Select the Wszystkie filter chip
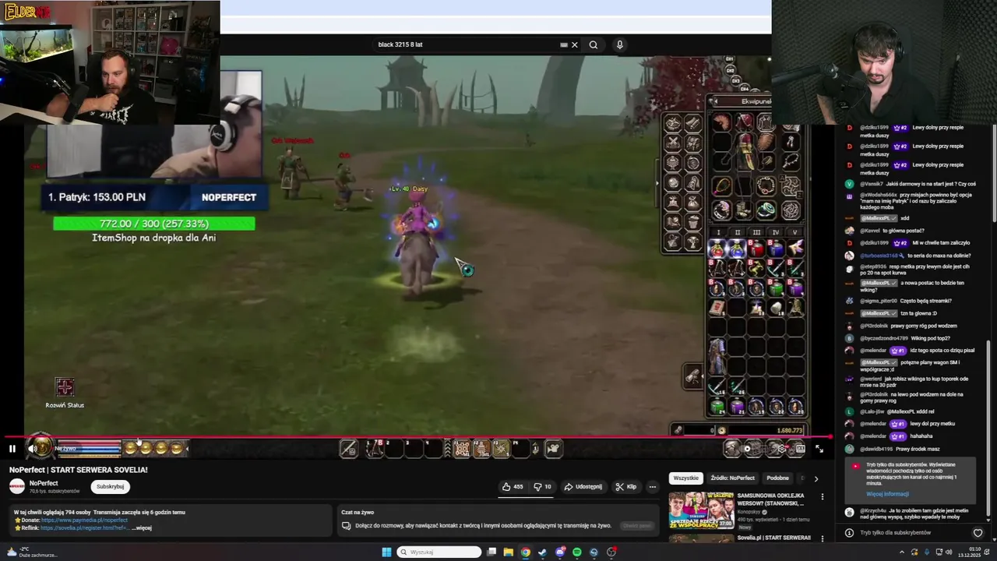This screenshot has height=561, width=997. pyautogui.click(x=685, y=478)
